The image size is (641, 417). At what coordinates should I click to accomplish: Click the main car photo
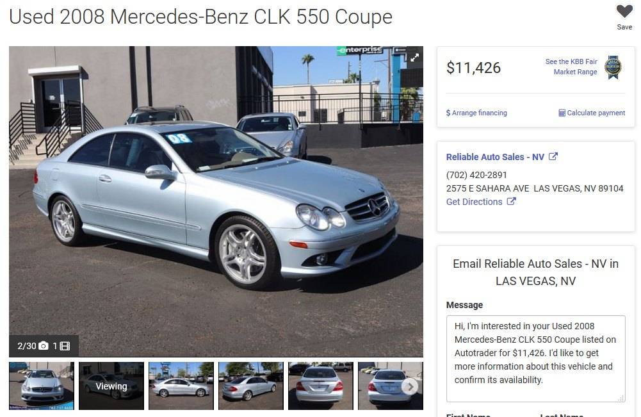[x=216, y=201]
